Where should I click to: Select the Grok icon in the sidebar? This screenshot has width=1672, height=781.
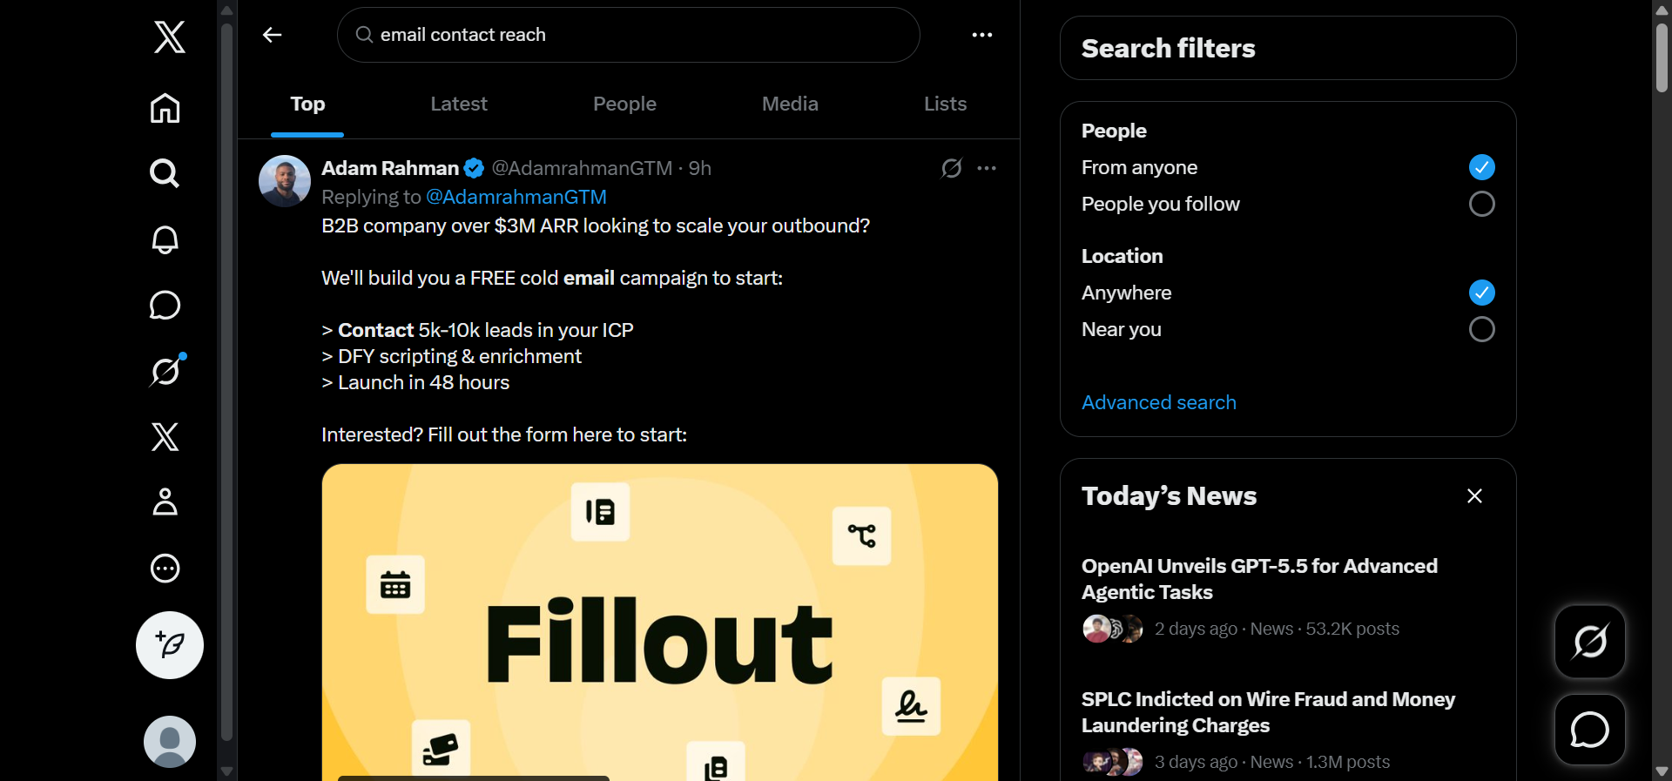pyautogui.click(x=164, y=372)
